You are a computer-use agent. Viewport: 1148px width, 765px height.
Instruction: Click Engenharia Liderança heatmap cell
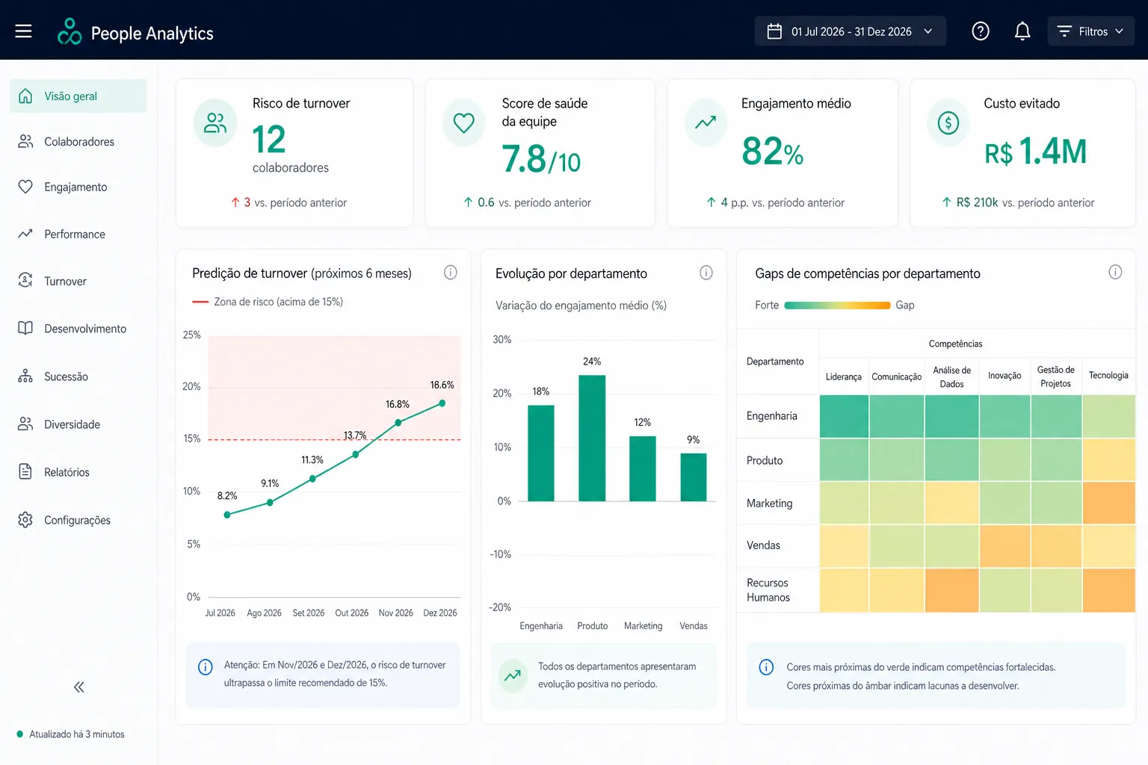point(844,416)
